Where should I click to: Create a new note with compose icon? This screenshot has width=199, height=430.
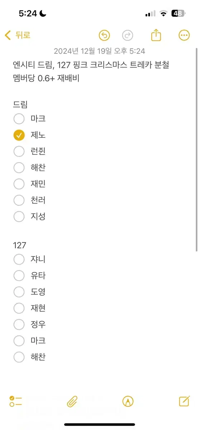(x=184, y=401)
